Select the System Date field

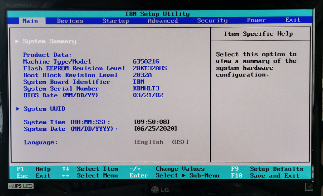[155, 129]
